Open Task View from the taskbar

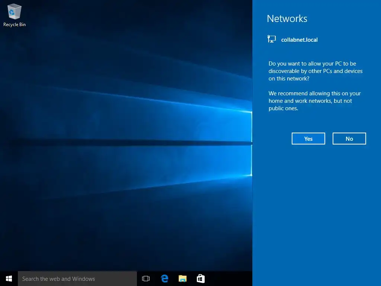pyautogui.click(x=146, y=279)
